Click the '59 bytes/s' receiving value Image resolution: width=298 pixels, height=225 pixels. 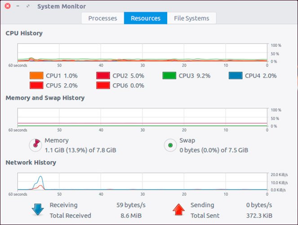pos(131,205)
